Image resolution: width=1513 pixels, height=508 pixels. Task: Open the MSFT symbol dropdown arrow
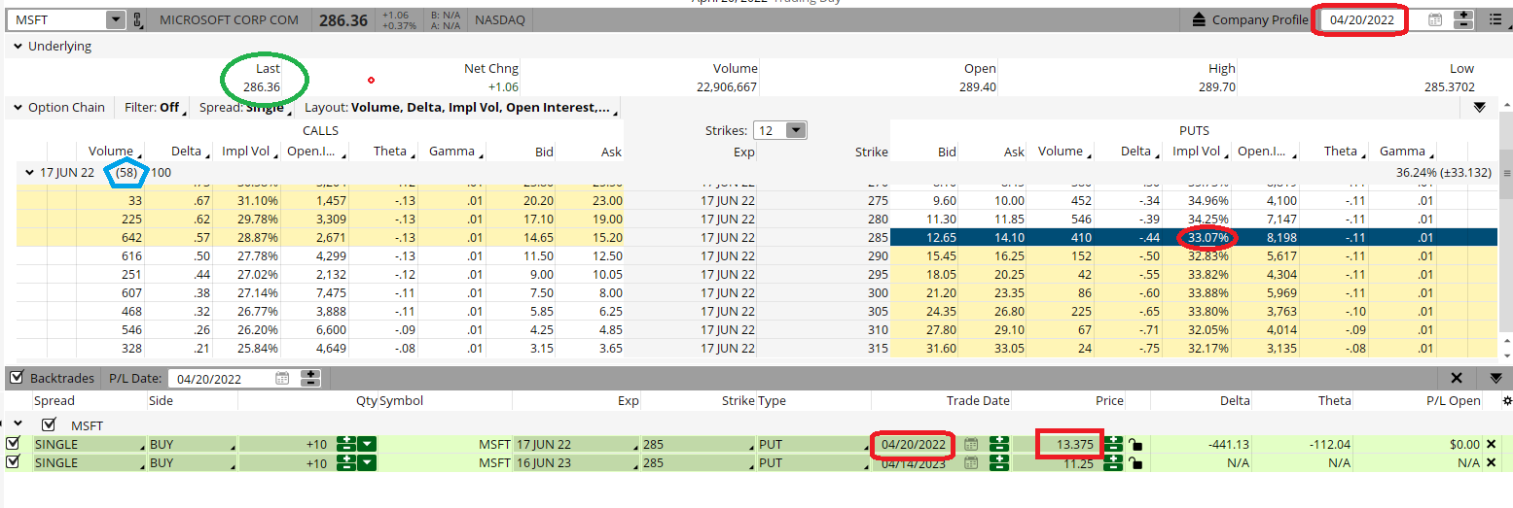(116, 19)
